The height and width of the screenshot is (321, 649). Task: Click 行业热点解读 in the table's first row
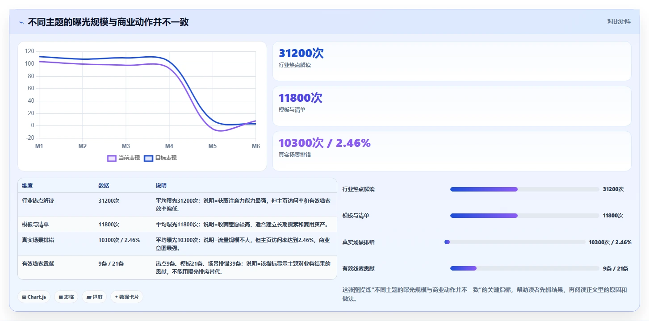(x=38, y=201)
